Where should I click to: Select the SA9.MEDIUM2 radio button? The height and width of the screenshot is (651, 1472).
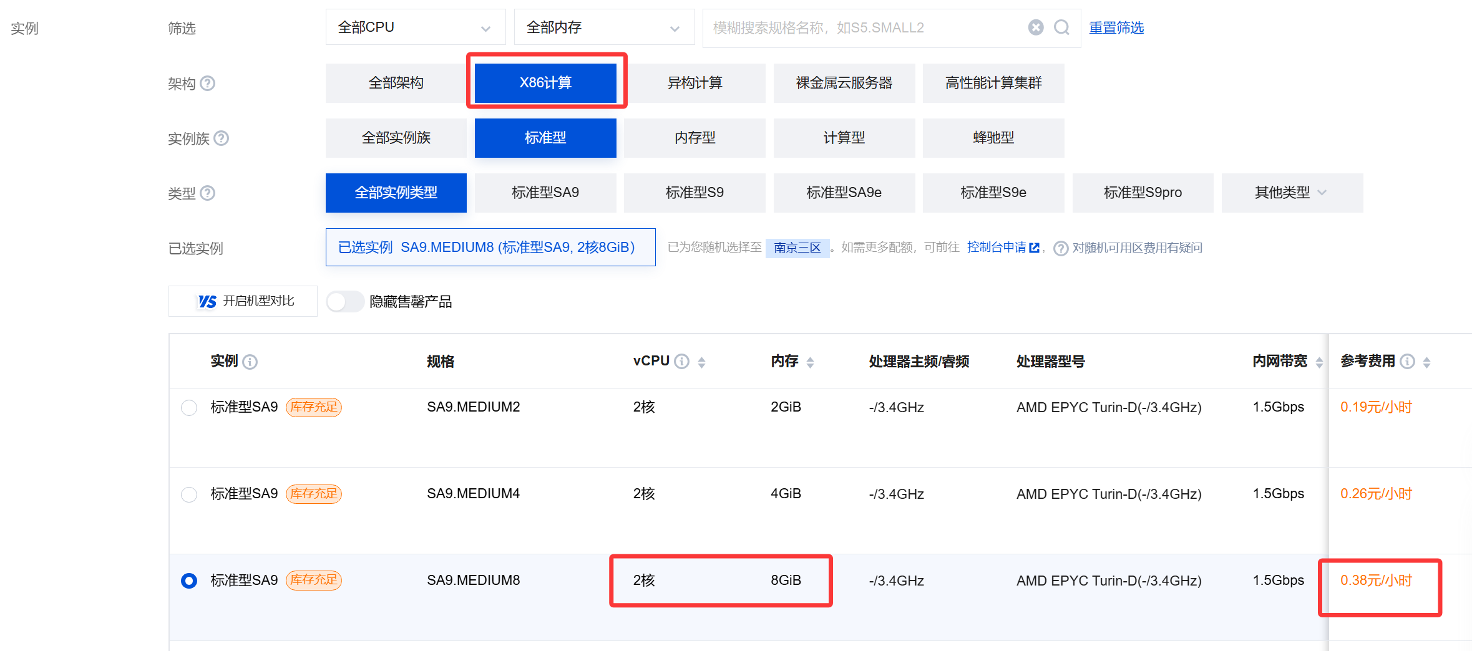pos(189,408)
